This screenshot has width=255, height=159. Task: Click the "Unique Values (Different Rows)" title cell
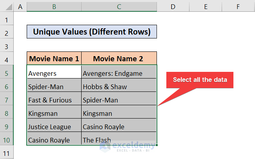92,32
